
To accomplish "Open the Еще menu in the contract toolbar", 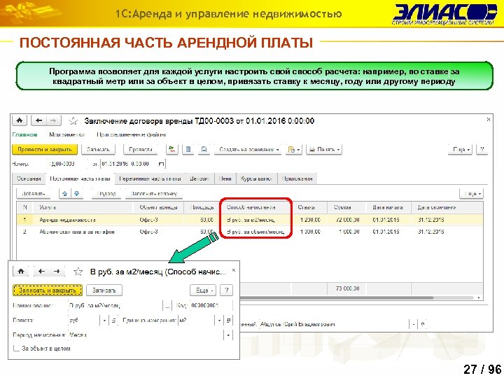I will (x=460, y=149).
